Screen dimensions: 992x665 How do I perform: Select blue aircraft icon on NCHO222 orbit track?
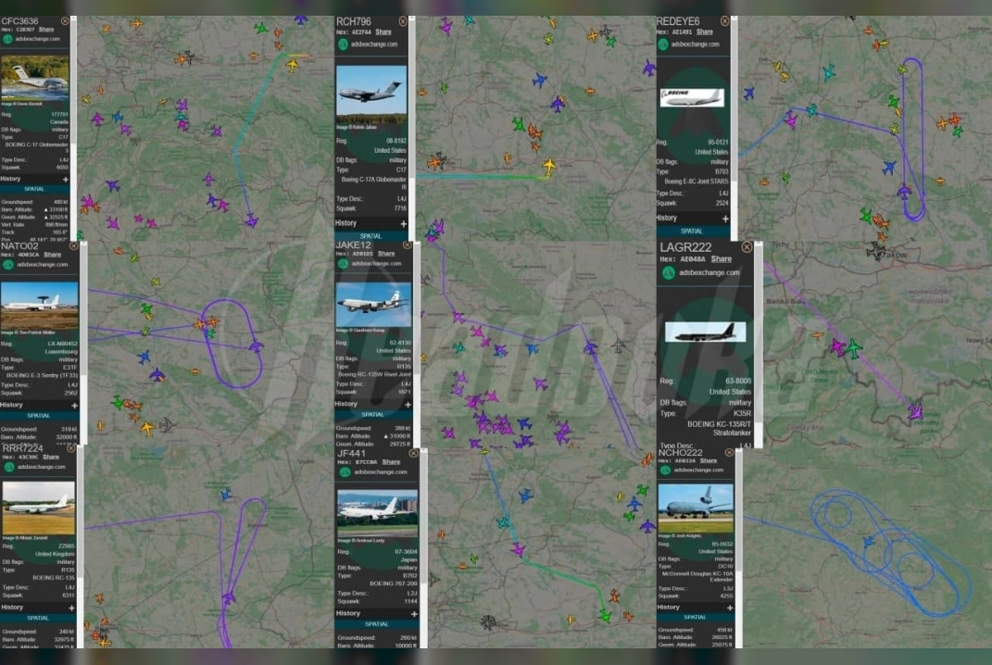[x=869, y=542]
